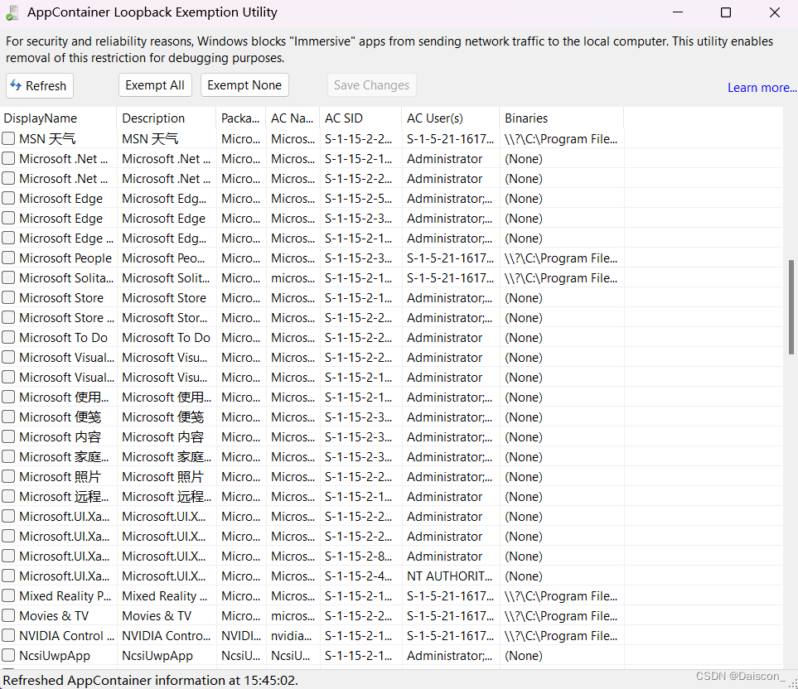Select the NVIDI... package cell
The width and height of the screenshot is (798, 689).
240,636
